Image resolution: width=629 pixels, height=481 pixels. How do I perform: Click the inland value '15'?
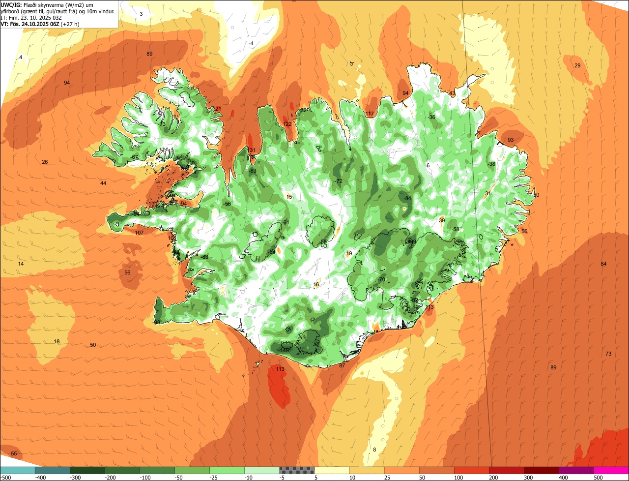click(289, 197)
